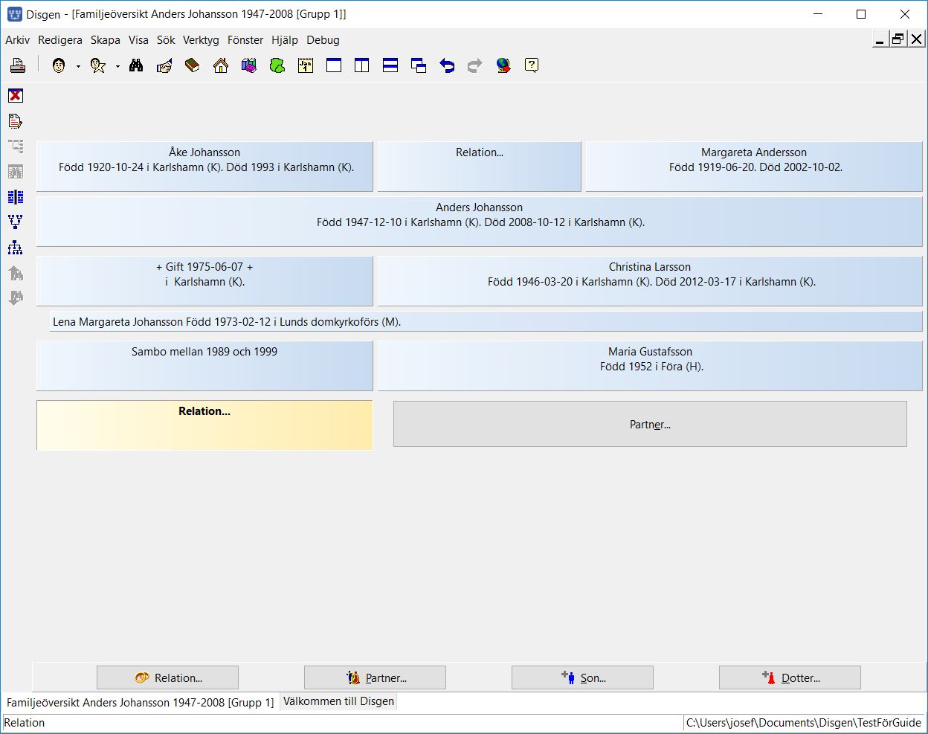
Task: Click the Jan 1 calendar icon
Action: click(x=306, y=65)
